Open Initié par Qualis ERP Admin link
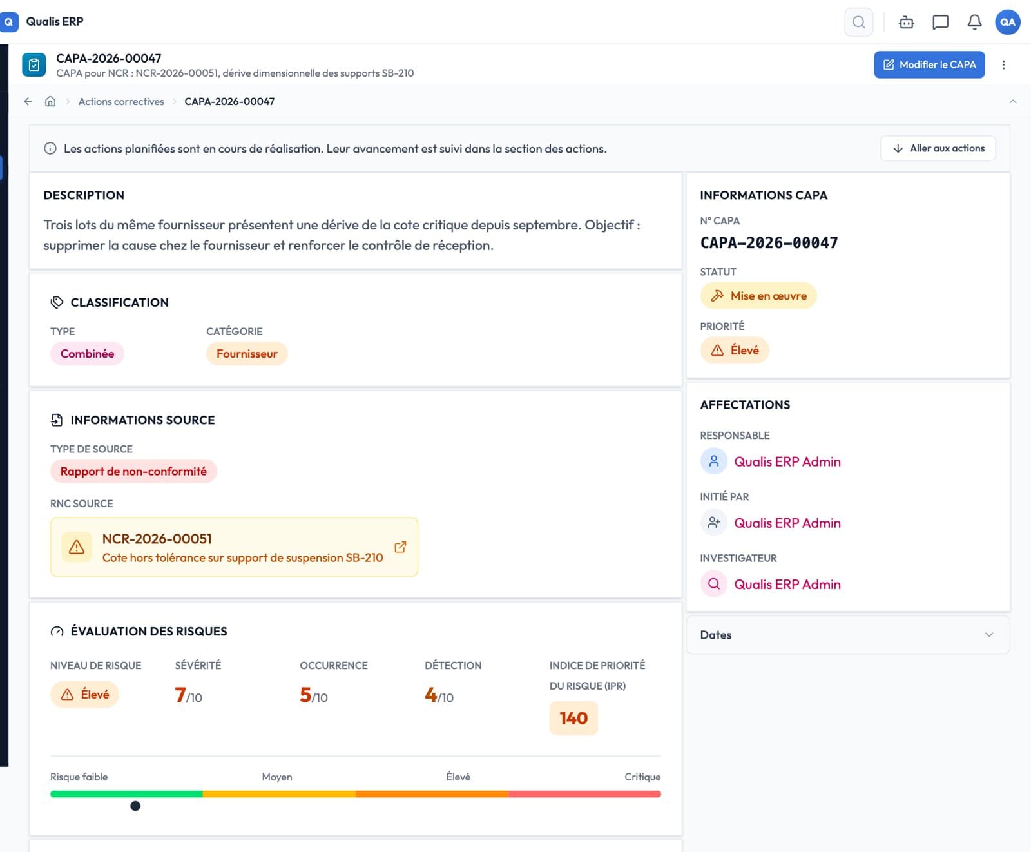This screenshot has width=1031, height=852. click(x=787, y=523)
